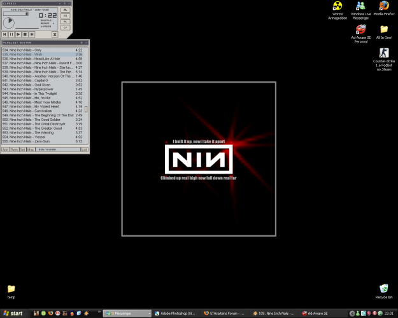Toggle the EQ equalizer button
Viewport: 398px width, 318px height.
[x=66, y=16]
